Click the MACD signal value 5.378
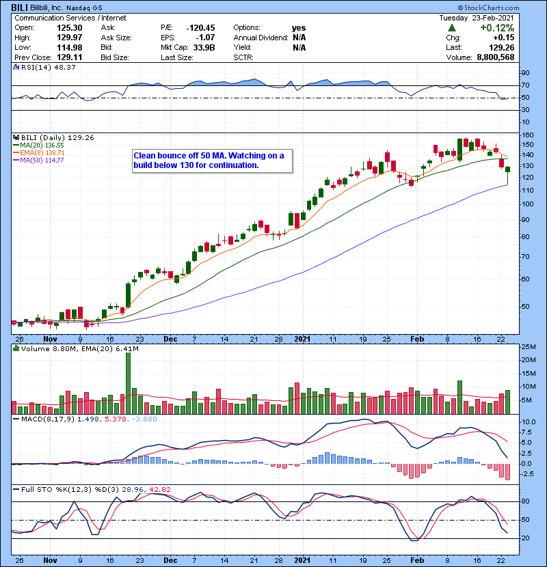The height and width of the screenshot is (567, 547). point(116,419)
